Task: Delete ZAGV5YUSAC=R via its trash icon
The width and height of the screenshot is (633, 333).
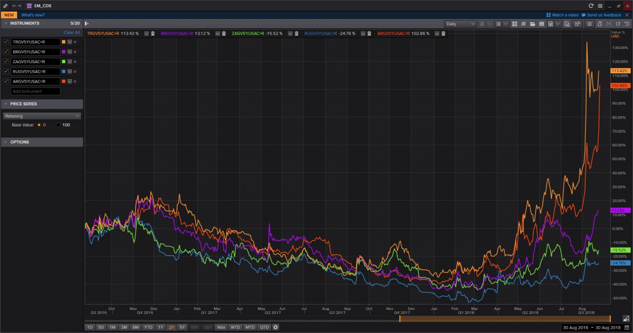Action: [x=296, y=33]
